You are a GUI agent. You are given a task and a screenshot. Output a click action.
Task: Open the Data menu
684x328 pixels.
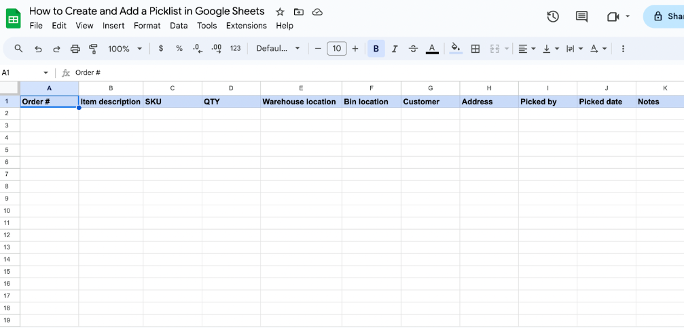pyautogui.click(x=179, y=26)
